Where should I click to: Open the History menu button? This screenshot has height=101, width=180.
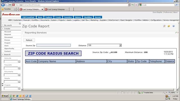point(78,17)
